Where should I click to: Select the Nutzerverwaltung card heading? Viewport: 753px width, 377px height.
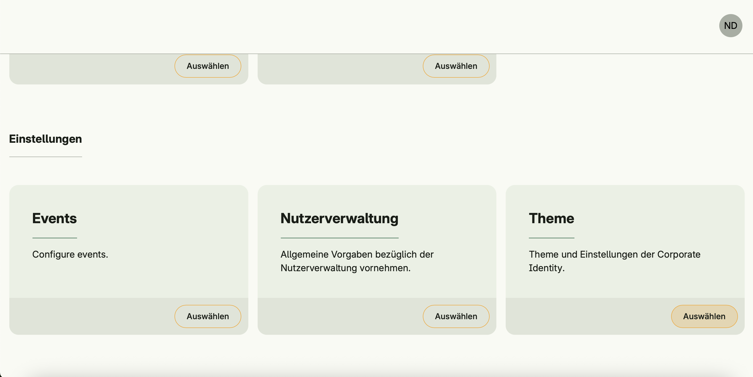coord(339,218)
